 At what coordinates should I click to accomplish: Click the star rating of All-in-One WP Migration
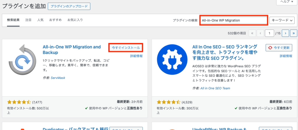pyautogui.click(x=19, y=102)
